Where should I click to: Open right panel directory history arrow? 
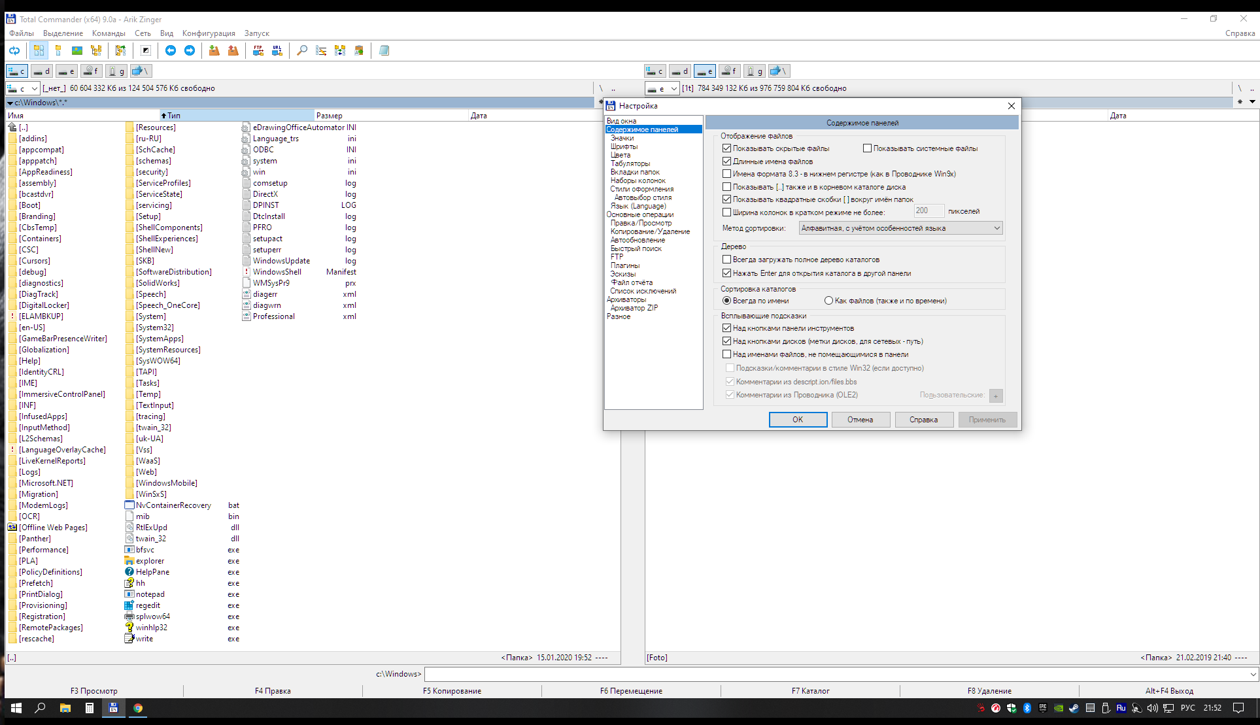tap(1252, 102)
